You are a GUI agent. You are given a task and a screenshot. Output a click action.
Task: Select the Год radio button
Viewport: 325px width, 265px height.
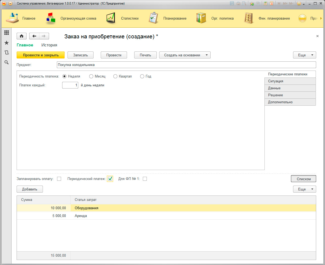[x=142, y=76]
